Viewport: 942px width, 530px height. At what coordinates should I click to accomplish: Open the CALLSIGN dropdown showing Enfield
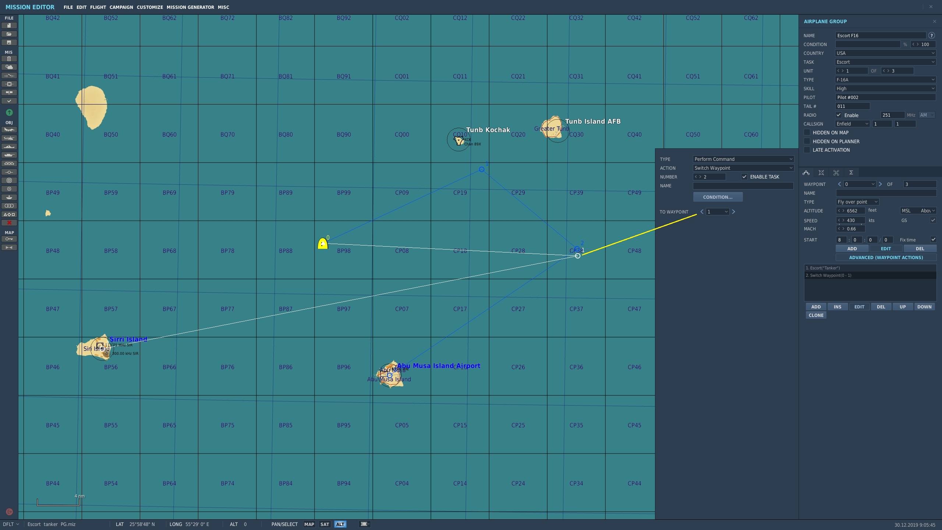[x=853, y=124]
